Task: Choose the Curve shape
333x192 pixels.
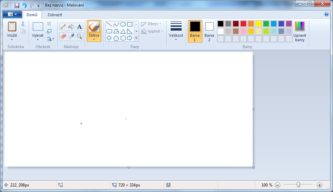Action: click(x=116, y=24)
